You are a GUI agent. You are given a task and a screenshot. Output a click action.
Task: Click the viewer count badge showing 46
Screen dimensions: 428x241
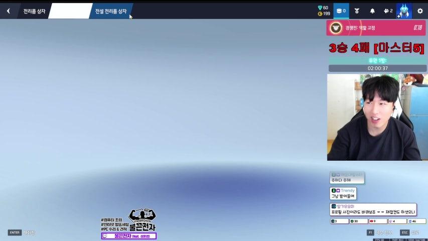pos(417,221)
